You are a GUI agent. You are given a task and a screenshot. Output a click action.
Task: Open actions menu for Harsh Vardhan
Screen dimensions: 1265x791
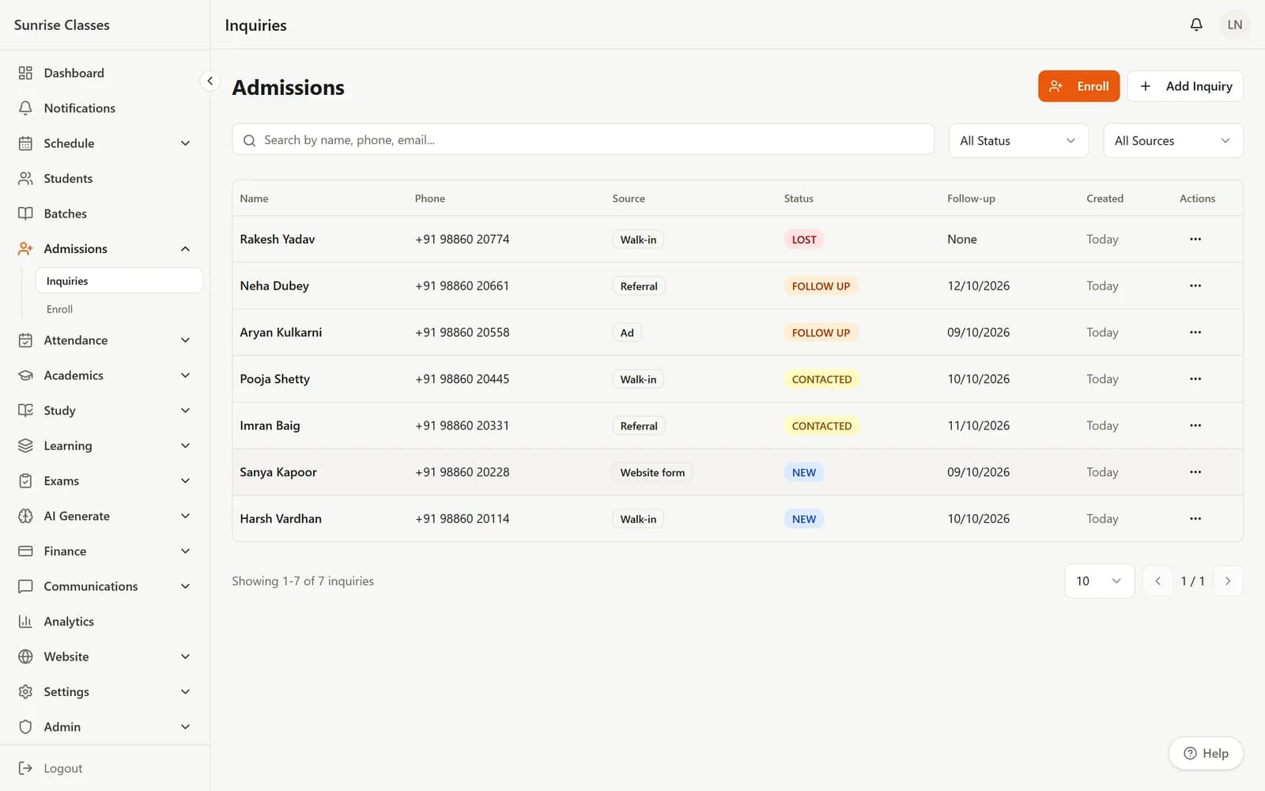tap(1195, 519)
